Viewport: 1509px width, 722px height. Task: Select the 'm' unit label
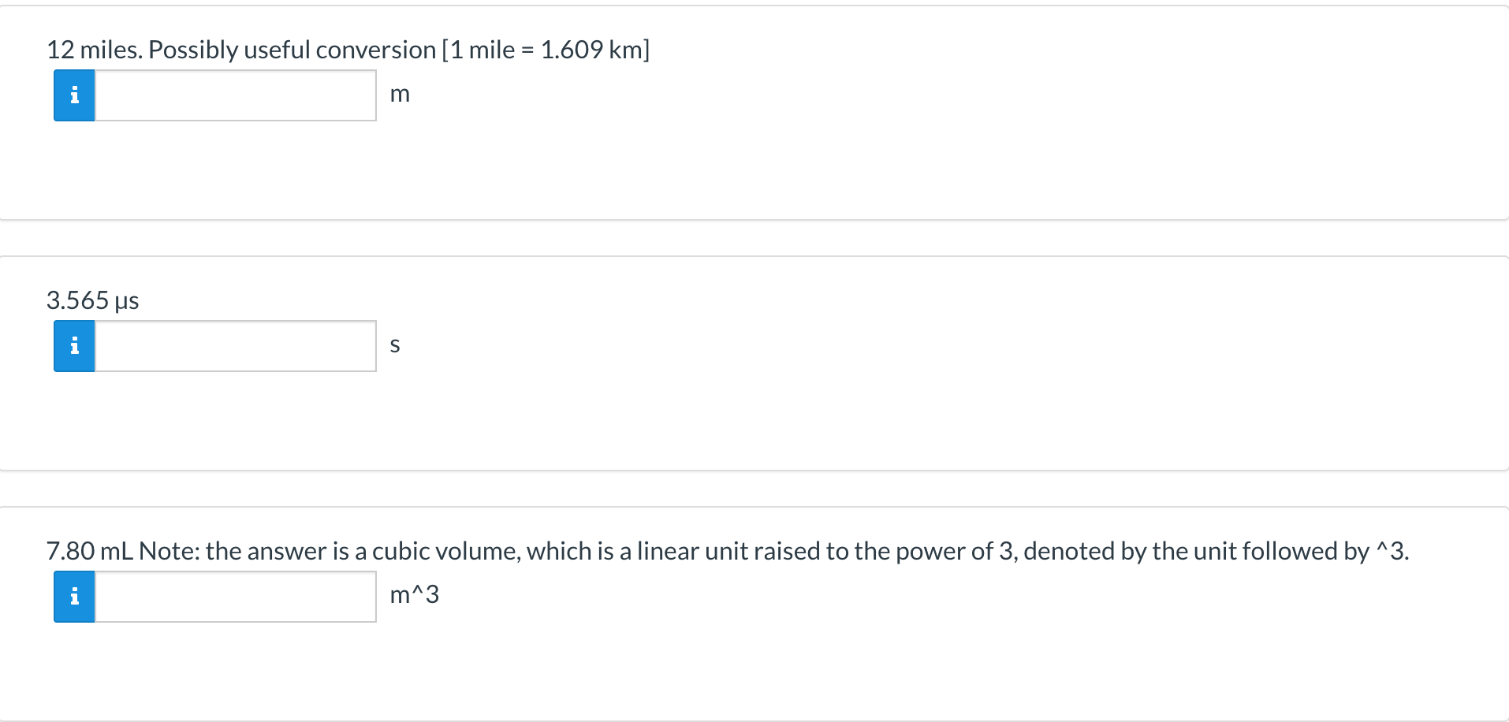click(401, 95)
